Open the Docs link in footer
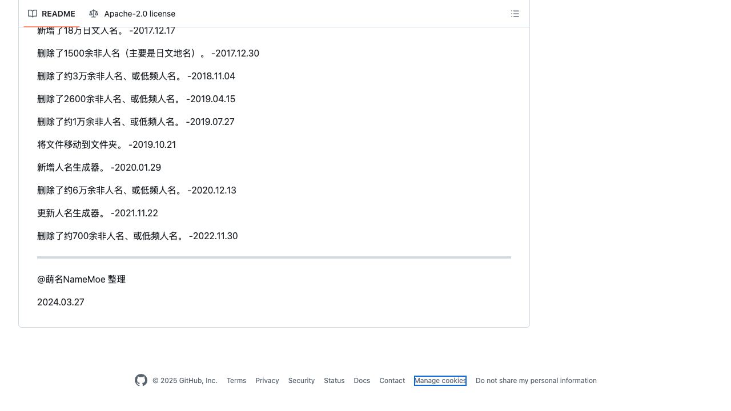 362,381
